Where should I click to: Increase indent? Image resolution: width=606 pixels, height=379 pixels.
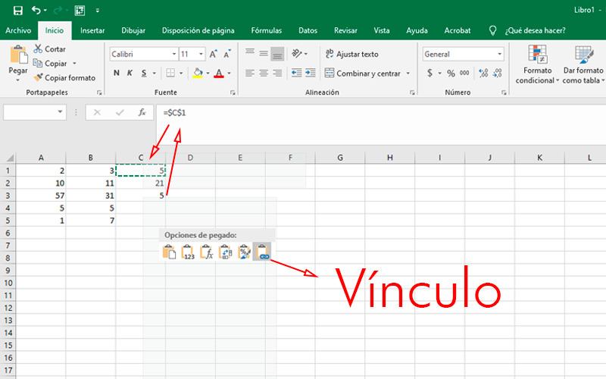click(x=311, y=73)
